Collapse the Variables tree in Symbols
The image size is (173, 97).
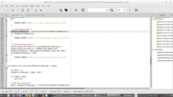pyautogui.click(x=153, y=50)
